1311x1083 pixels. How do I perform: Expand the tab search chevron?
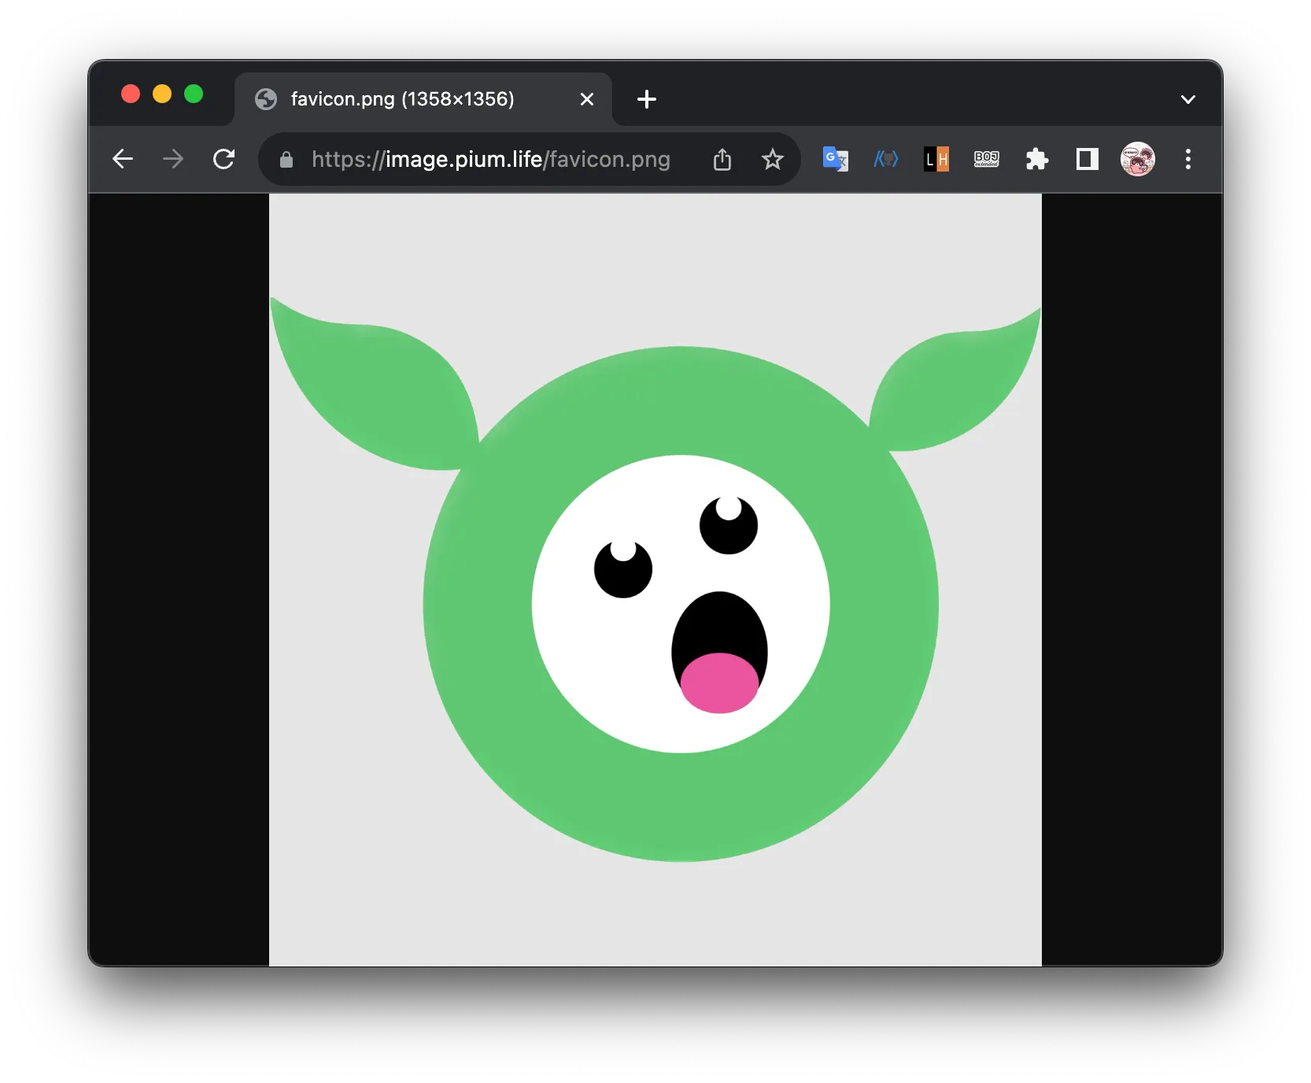[x=1187, y=99]
